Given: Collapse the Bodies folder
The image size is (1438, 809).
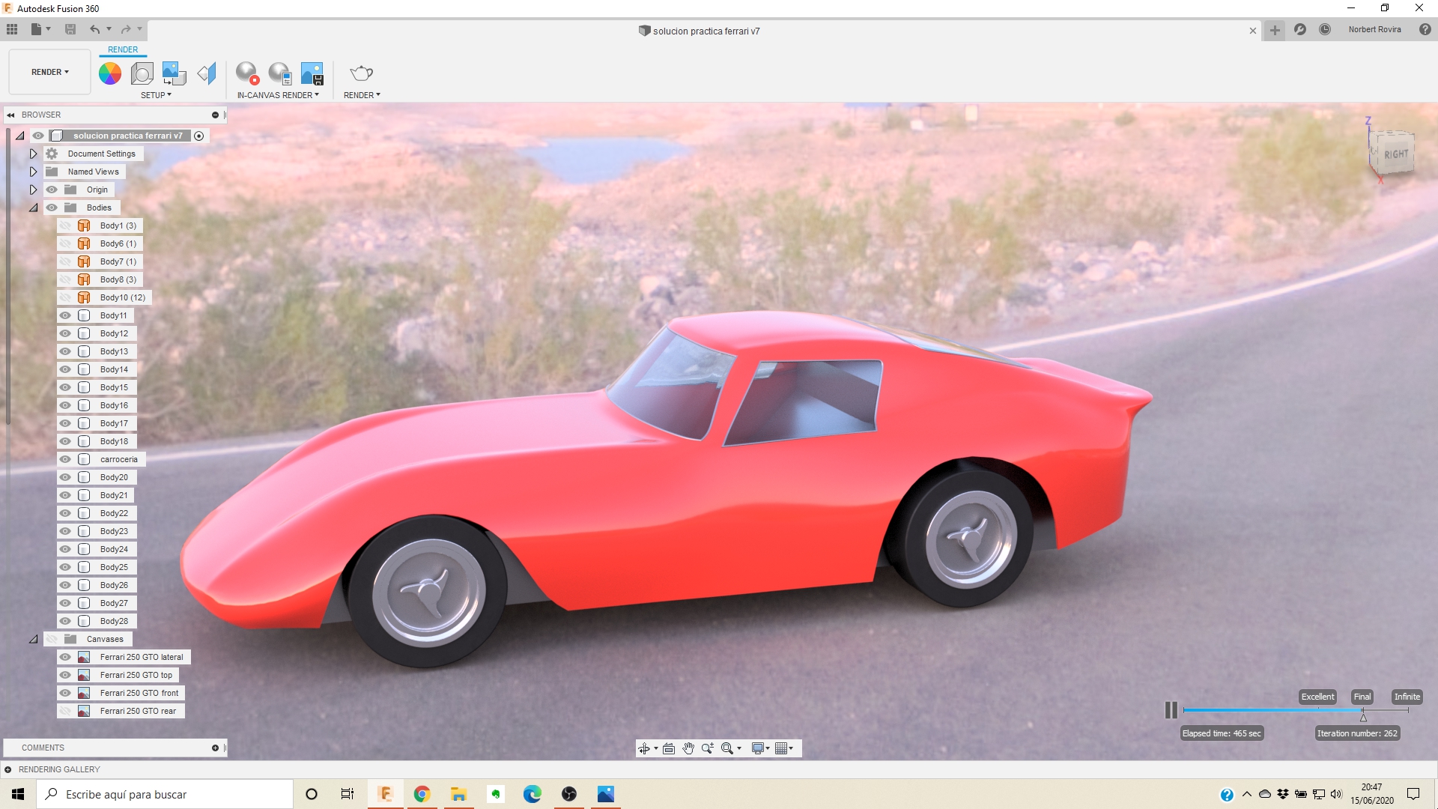Looking at the screenshot, I should pos(33,207).
